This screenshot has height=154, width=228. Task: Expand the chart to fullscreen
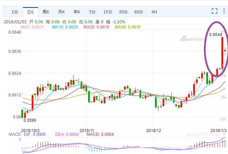214,11
